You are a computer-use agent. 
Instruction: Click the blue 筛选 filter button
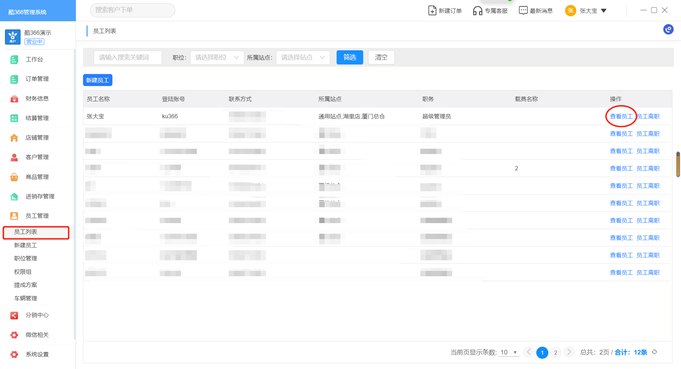coord(349,57)
